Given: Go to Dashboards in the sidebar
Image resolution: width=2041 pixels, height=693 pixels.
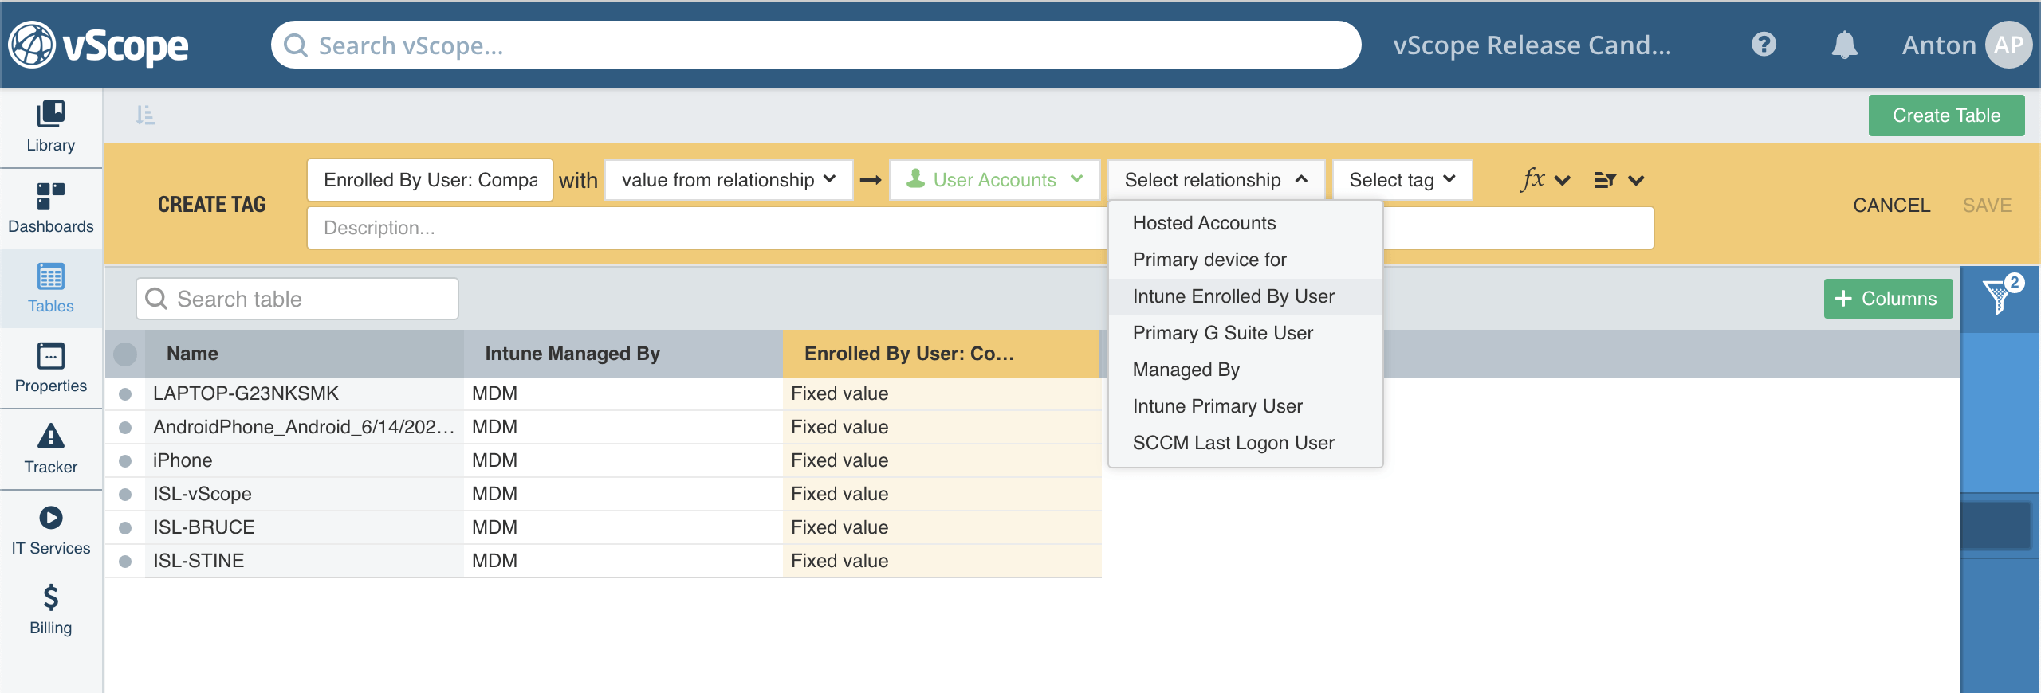Looking at the screenshot, I should click(x=51, y=209).
